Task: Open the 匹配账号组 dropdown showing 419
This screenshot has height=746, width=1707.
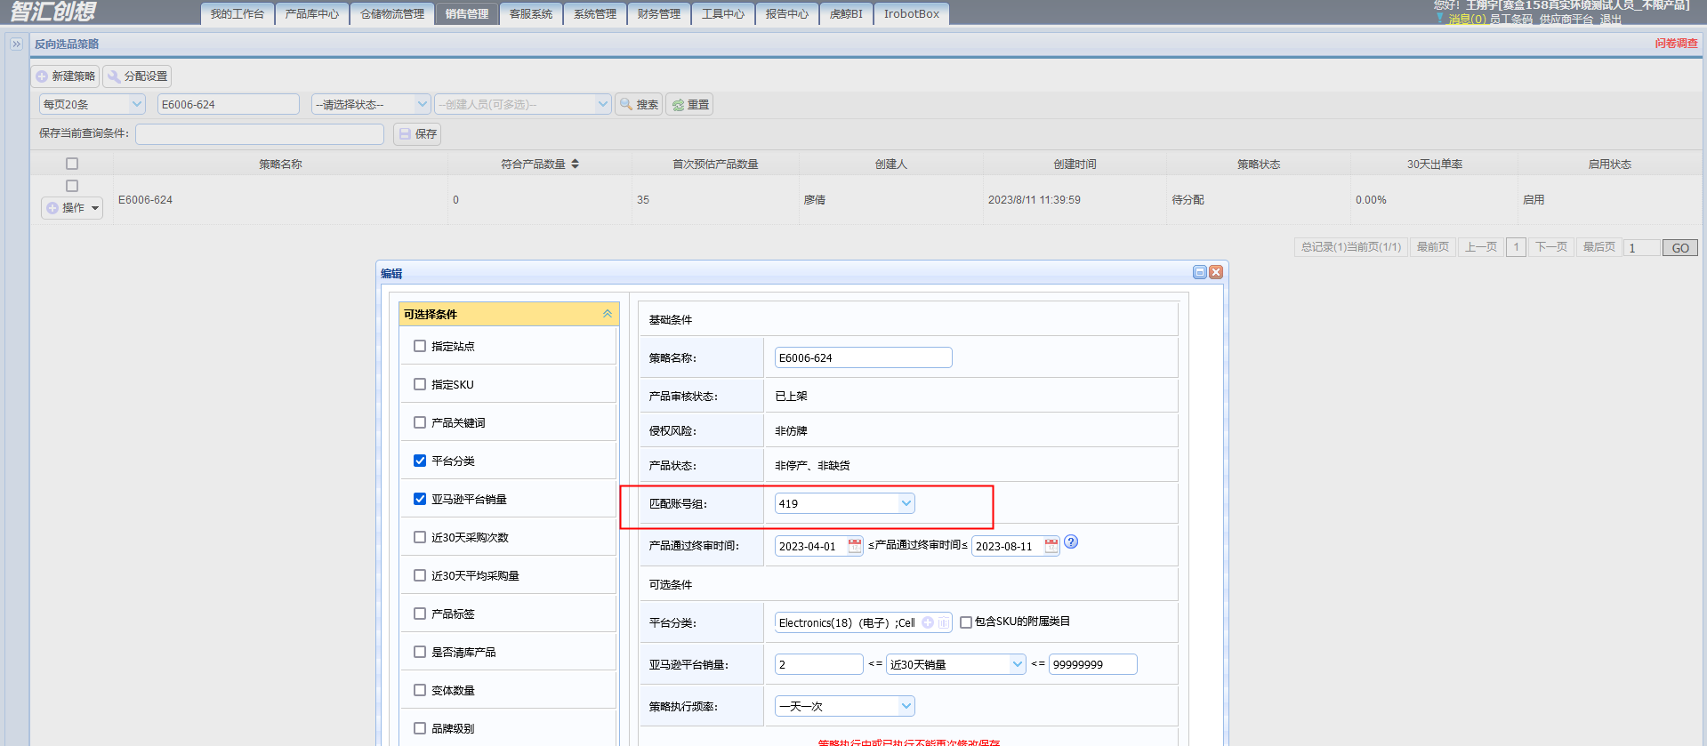Action: tap(844, 503)
